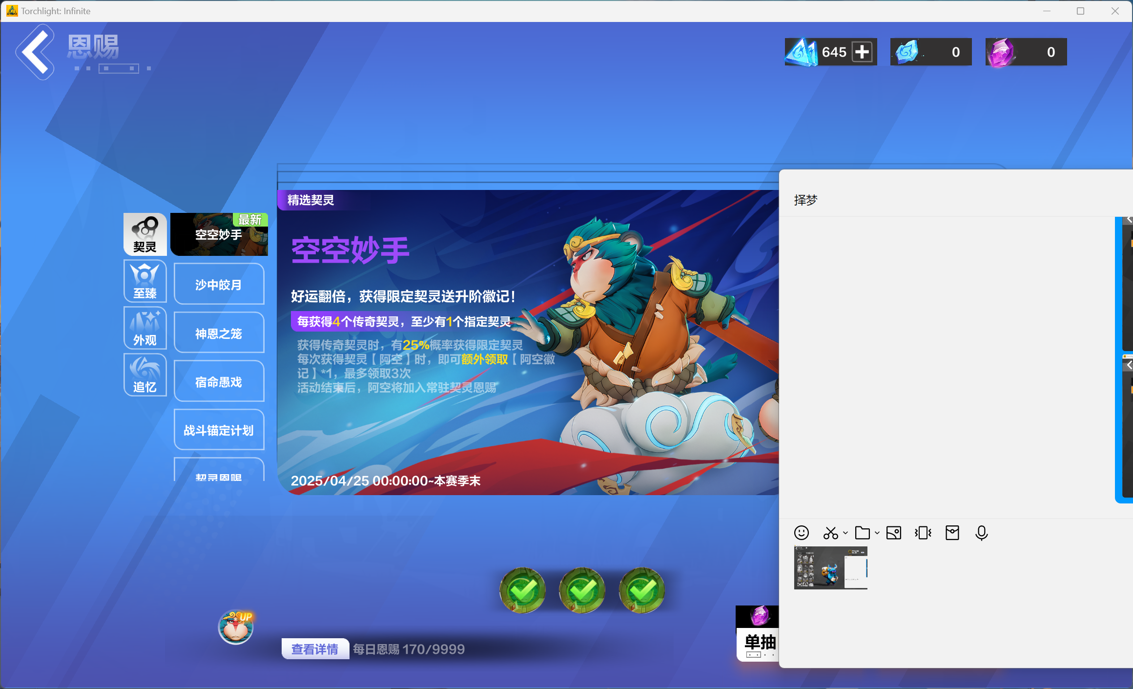
Task: Maximize the Torchlight: Infinite window
Action: [1080, 11]
